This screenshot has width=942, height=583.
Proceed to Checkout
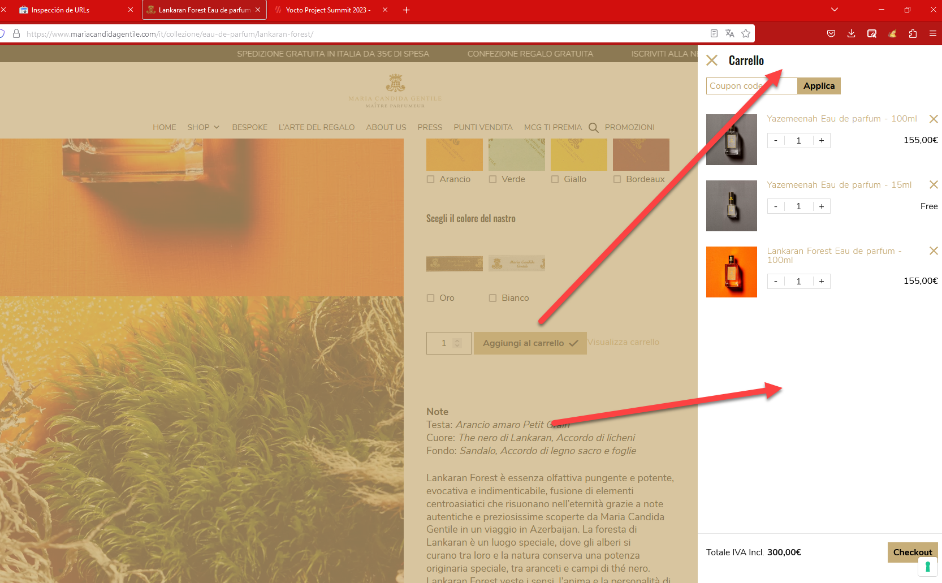[913, 552]
